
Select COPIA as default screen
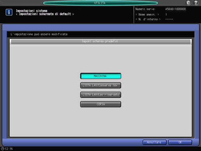[101, 104]
